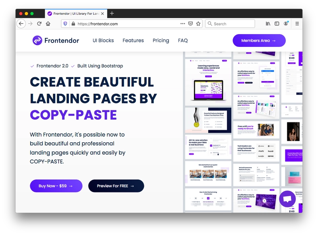Open the Library icon in toolbar
The width and height of the screenshot is (318, 235).
point(268,24)
